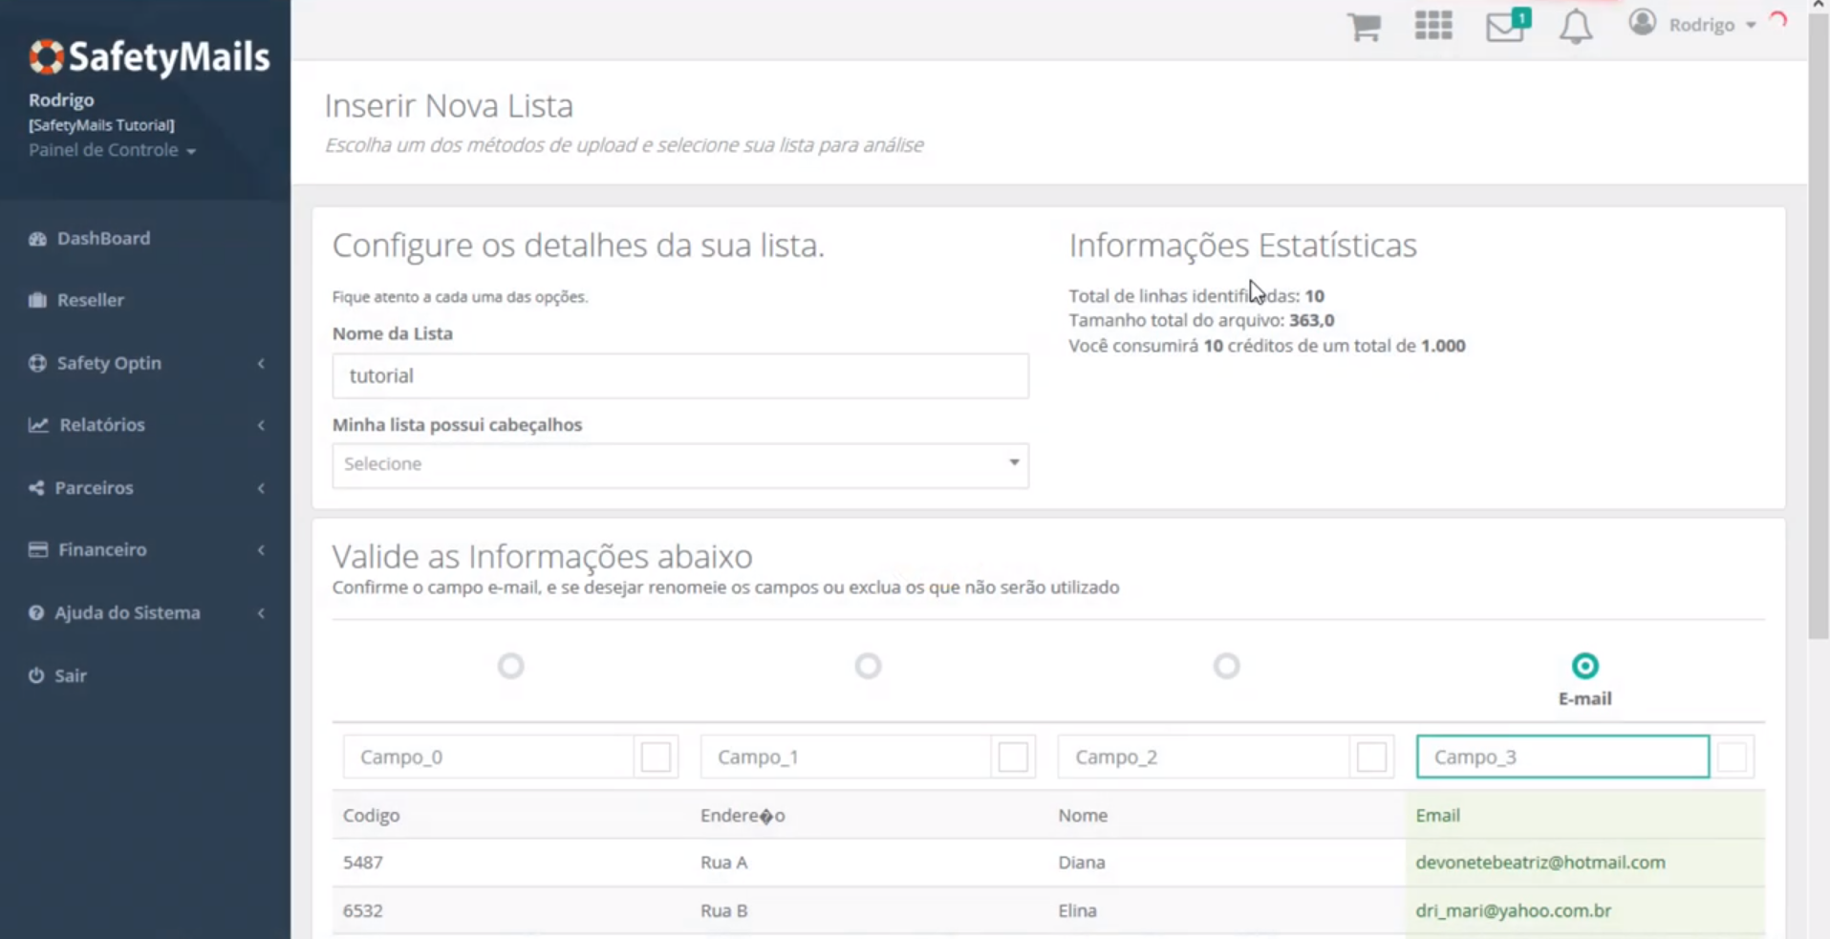Click the 'Rua A' address cell
1830x939 pixels.
click(724, 863)
